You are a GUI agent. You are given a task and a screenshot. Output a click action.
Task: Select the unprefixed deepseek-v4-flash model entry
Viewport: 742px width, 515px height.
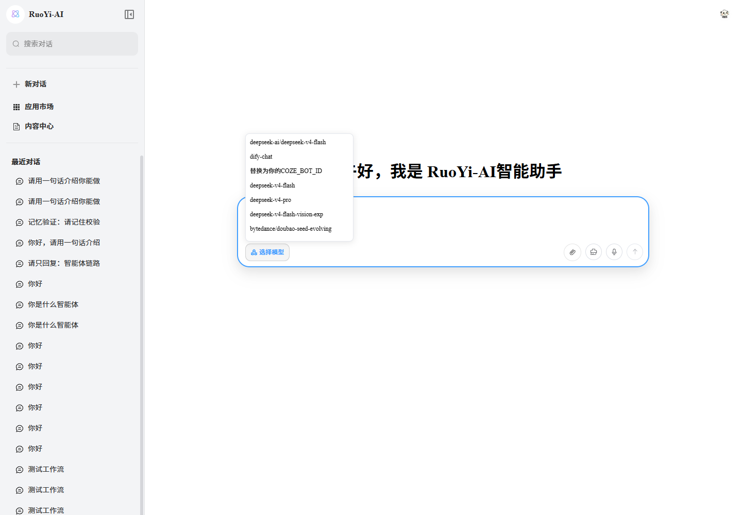point(299,185)
